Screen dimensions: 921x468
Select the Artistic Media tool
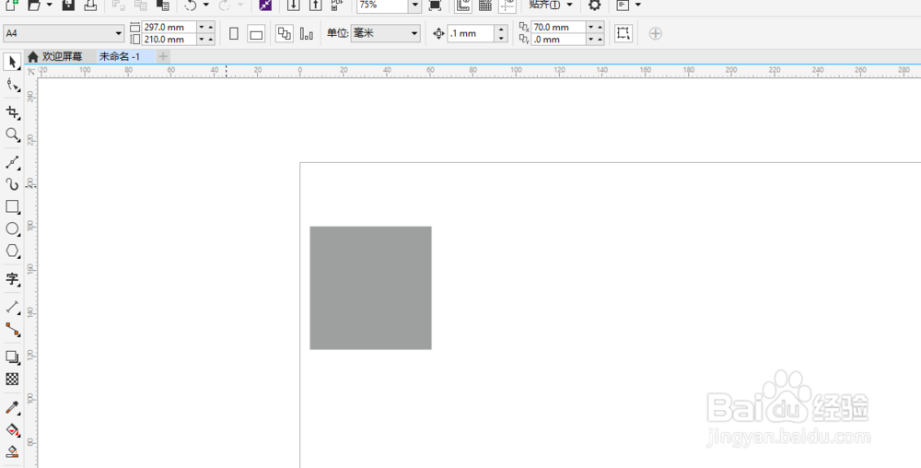12,184
